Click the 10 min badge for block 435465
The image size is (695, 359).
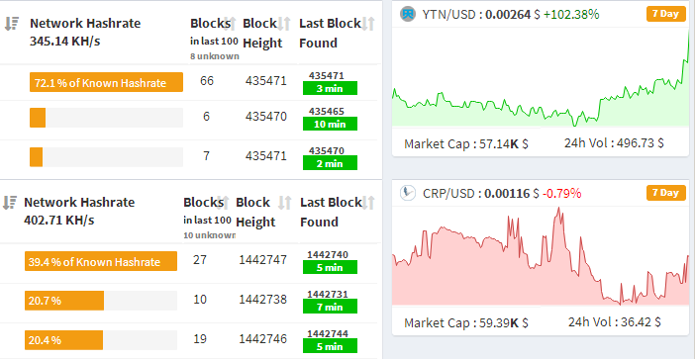click(330, 124)
